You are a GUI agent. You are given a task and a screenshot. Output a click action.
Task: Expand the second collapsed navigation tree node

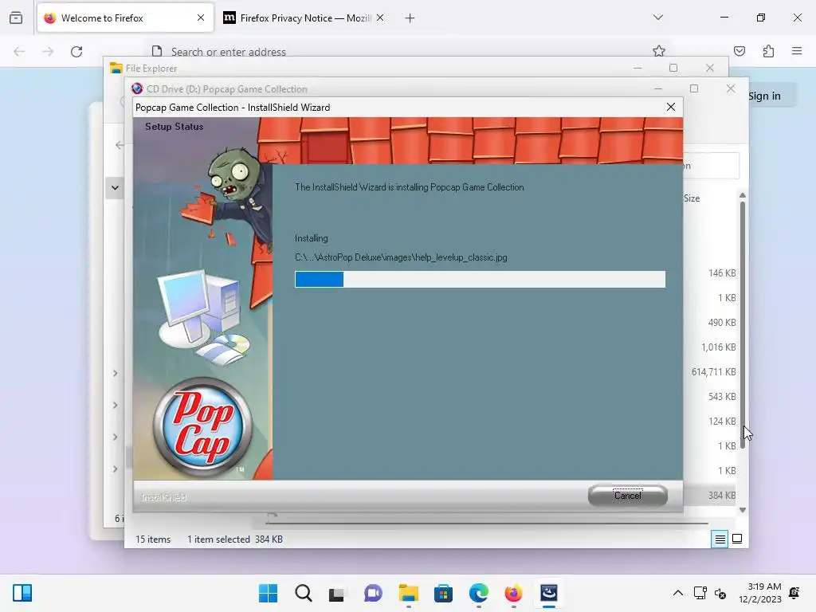tap(115, 406)
